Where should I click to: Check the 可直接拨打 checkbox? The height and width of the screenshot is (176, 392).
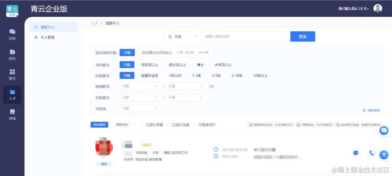click(x=195, y=125)
